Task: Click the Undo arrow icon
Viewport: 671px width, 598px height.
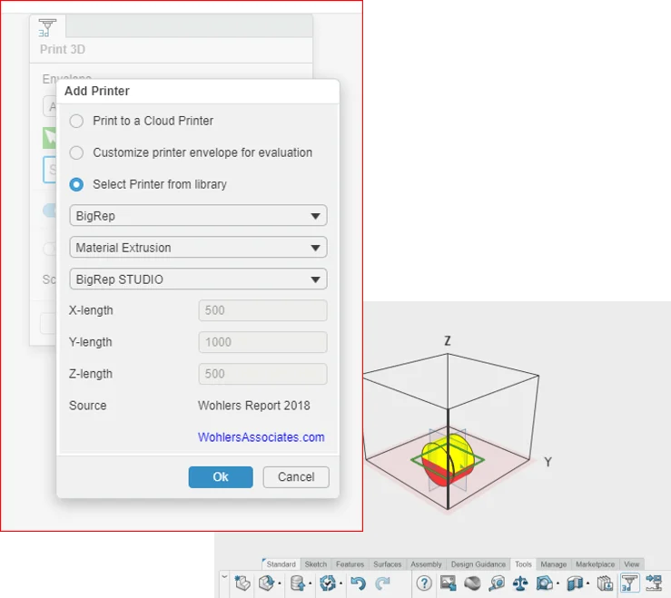Action: (359, 583)
